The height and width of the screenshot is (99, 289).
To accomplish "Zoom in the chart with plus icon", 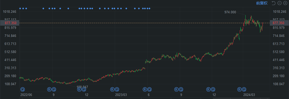I will tap(285, 3).
